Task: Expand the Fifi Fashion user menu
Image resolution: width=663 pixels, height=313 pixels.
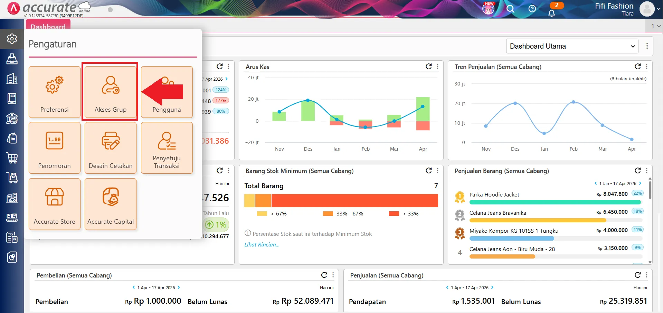Action: 659,9
